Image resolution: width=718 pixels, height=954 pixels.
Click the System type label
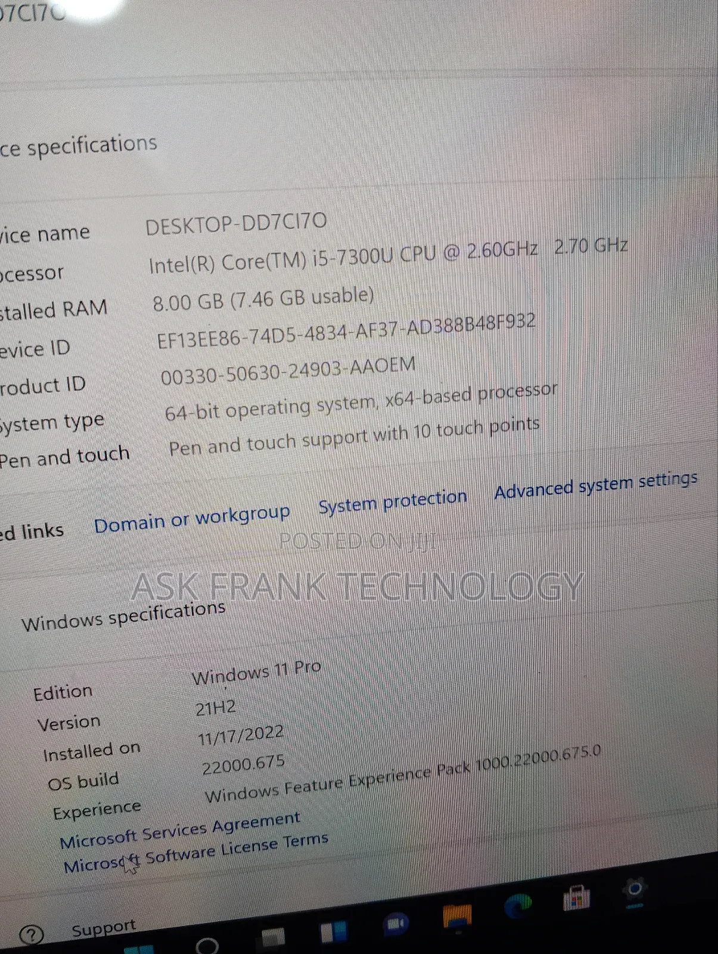[52, 423]
